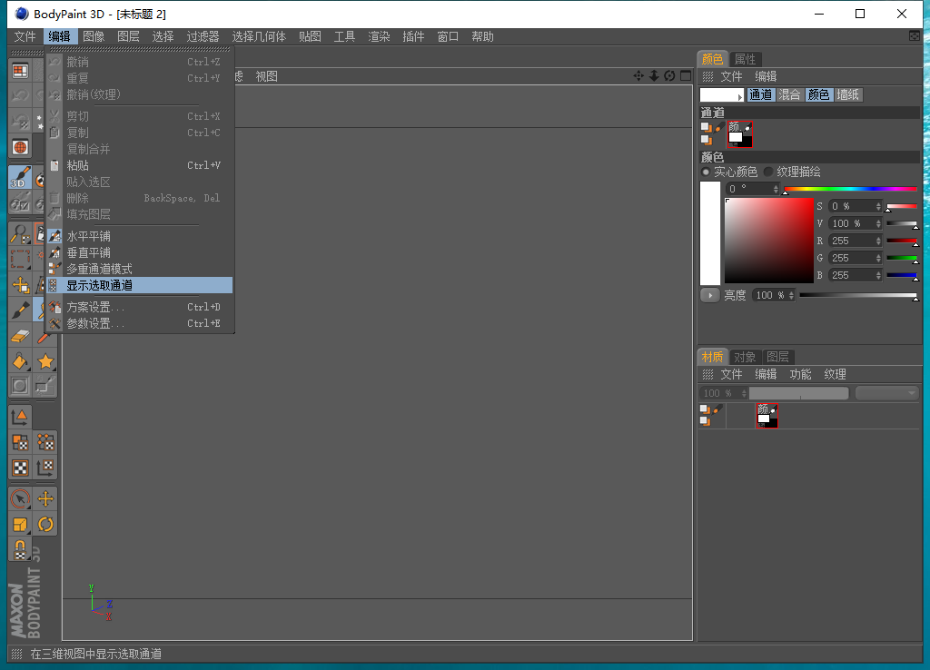Image resolution: width=930 pixels, height=670 pixels.
Task: Open the 纹理 menu in material panel
Action: click(x=835, y=374)
